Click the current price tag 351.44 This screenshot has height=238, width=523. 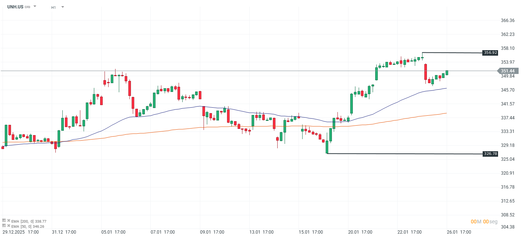(x=507, y=71)
